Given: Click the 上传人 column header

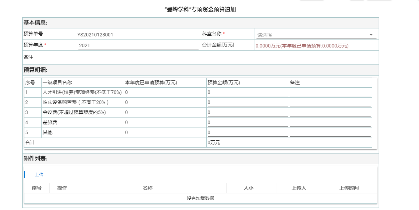Looking at the screenshot, I should (299, 188).
